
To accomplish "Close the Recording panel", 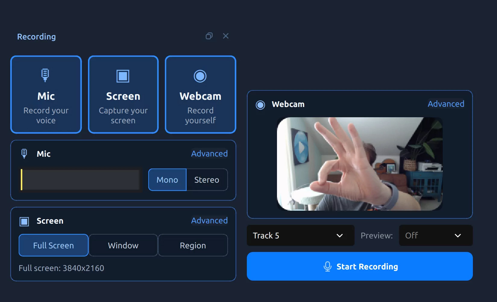I will [226, 36].
